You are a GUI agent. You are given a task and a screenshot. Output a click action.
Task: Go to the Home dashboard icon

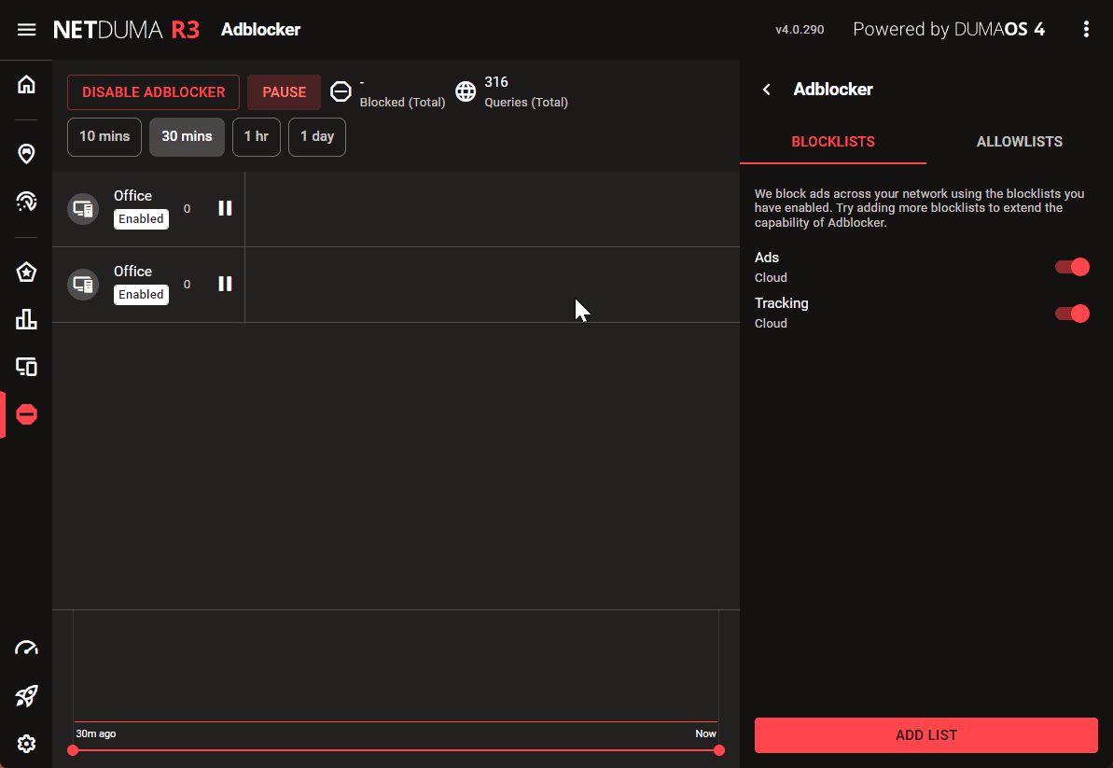point(26,85)
